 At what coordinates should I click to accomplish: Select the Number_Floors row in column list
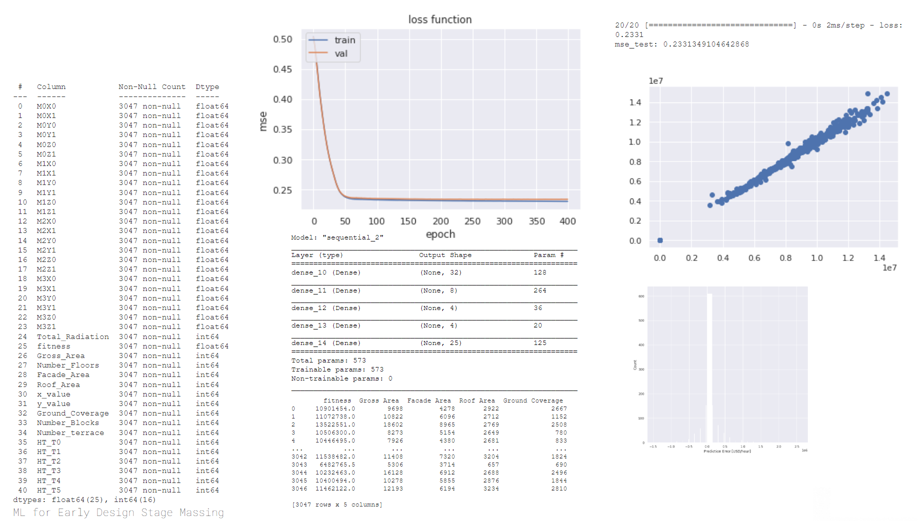pyautogui.click(x=68, y=365)
